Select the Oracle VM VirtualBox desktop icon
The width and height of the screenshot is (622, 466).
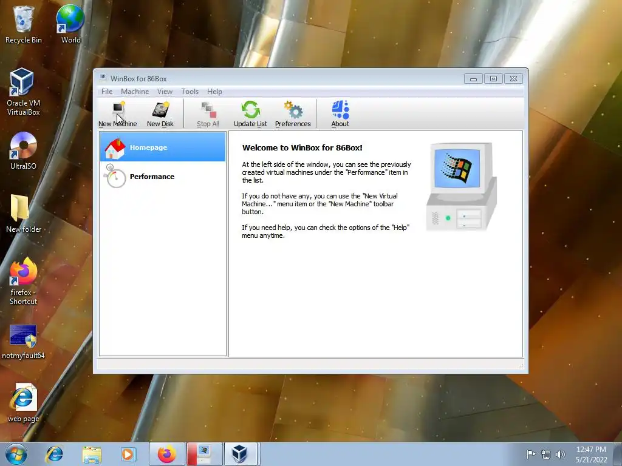(x=24, y=92)
